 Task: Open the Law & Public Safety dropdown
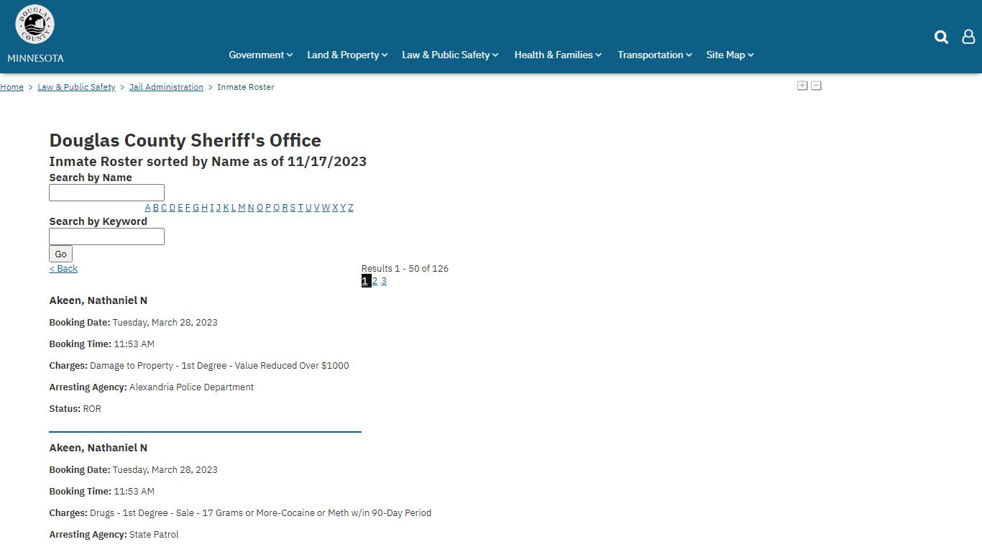pos(449,55)
